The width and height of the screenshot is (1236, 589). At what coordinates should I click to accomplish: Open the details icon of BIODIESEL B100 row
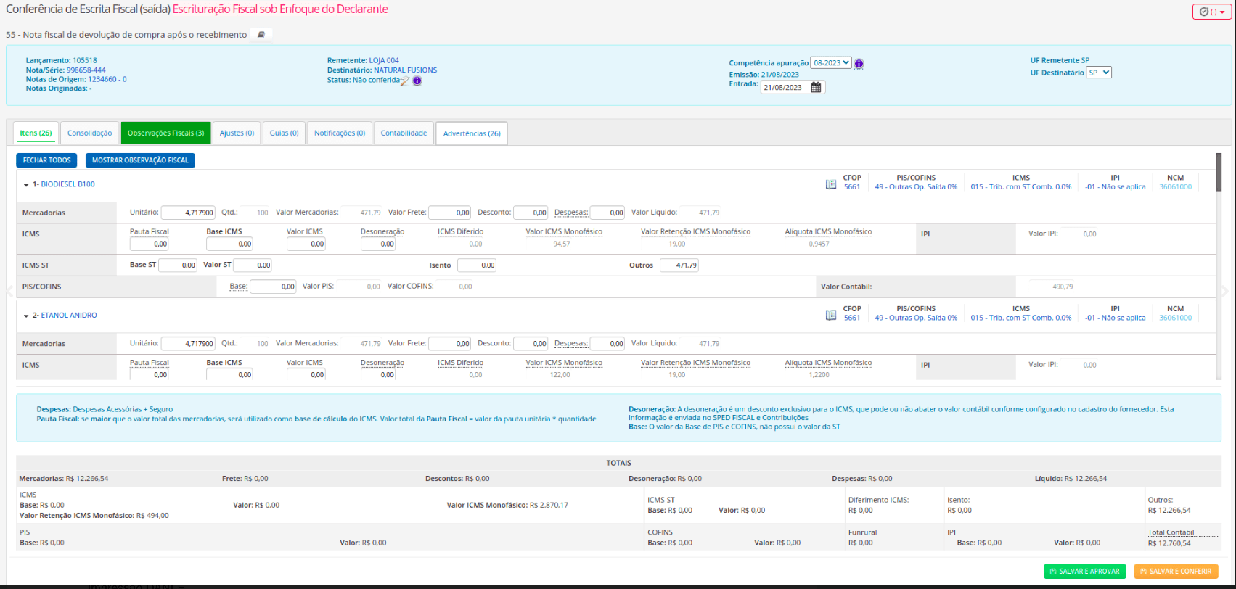point(831,185)
